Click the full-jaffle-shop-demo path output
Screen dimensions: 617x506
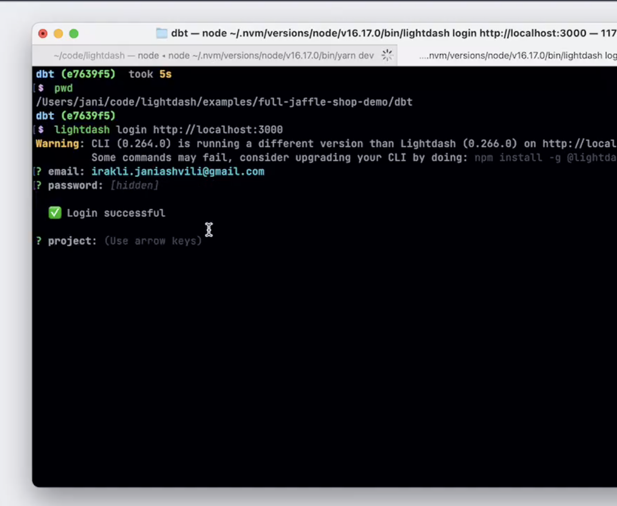(224, 102)
